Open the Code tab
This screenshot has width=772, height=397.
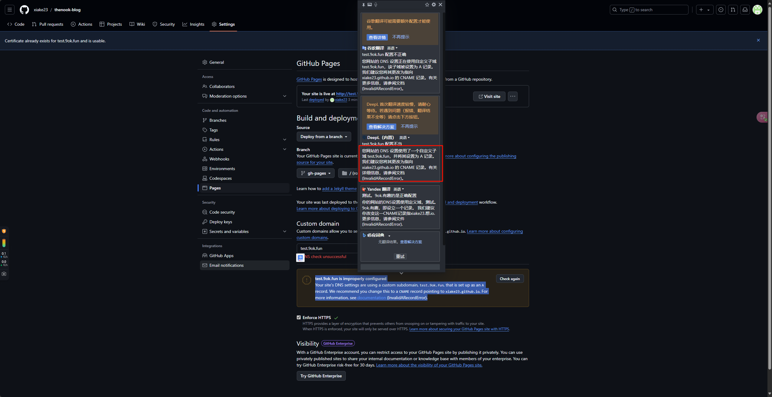(16, 24)
